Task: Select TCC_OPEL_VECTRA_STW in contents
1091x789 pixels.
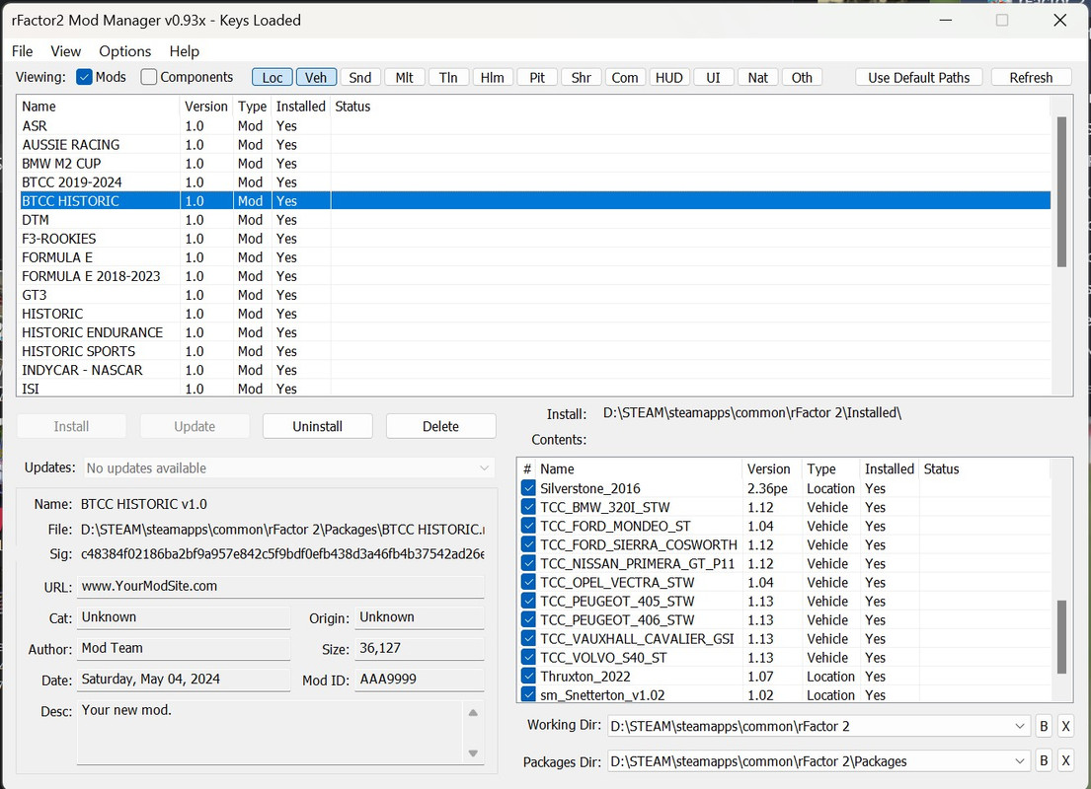Action: [785, 582]
